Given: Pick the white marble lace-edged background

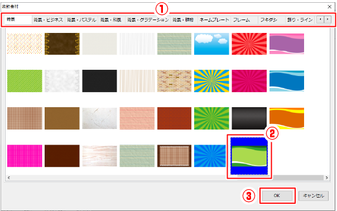Looking at the screenshot, I should [62, 81].
